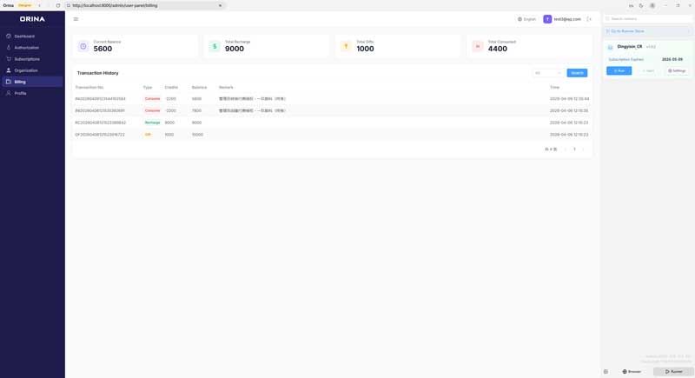Open Dashboard from the sidebar

pos(24,36)
